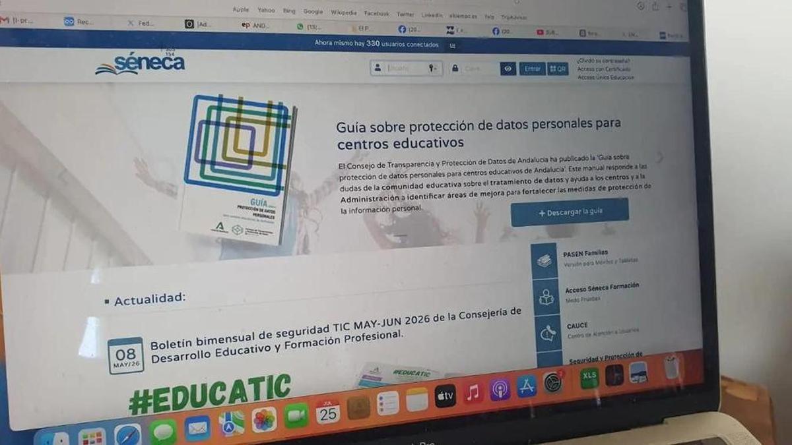Open 'Acceso Único Educación' link
The image size is (792, 445).
point(606,77)
